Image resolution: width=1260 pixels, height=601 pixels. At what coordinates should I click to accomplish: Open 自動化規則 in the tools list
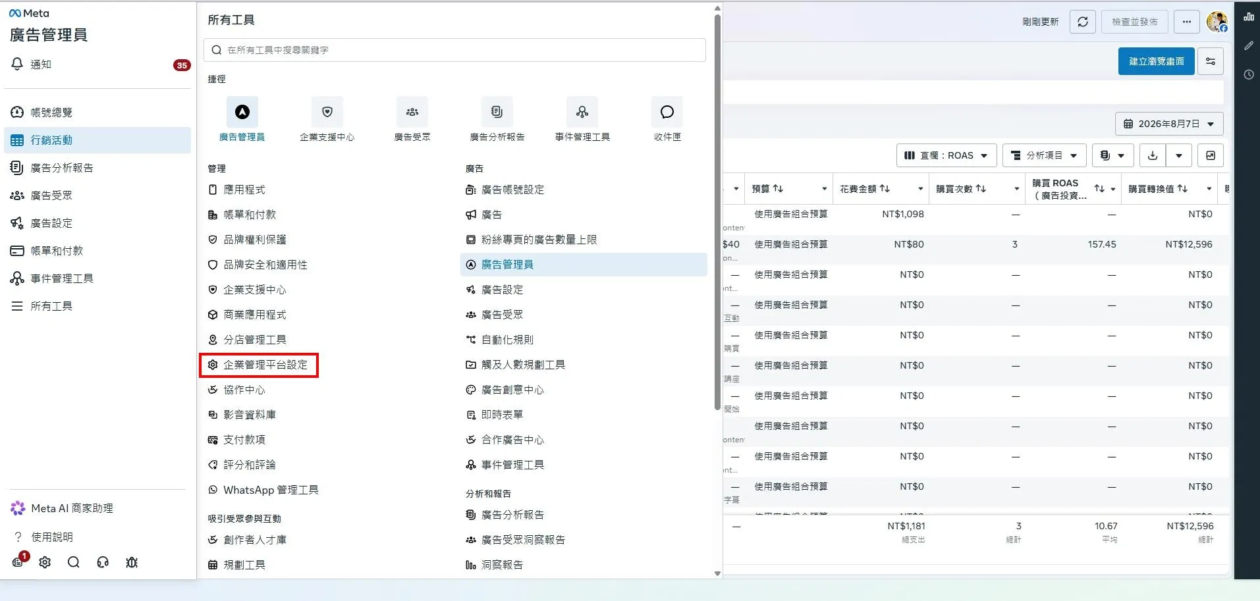coord(499,340)
